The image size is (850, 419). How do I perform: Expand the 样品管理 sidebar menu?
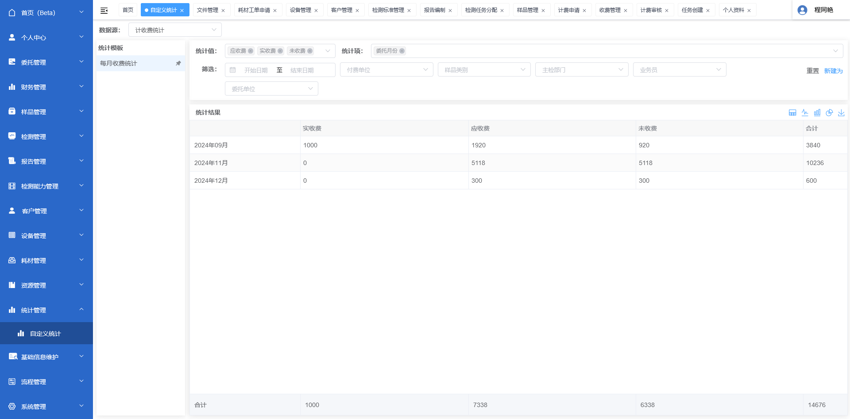[x=46, y=111]
